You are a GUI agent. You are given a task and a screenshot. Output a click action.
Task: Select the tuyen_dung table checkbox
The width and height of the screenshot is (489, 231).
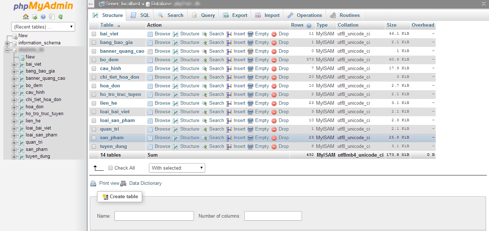coord(94,147)
